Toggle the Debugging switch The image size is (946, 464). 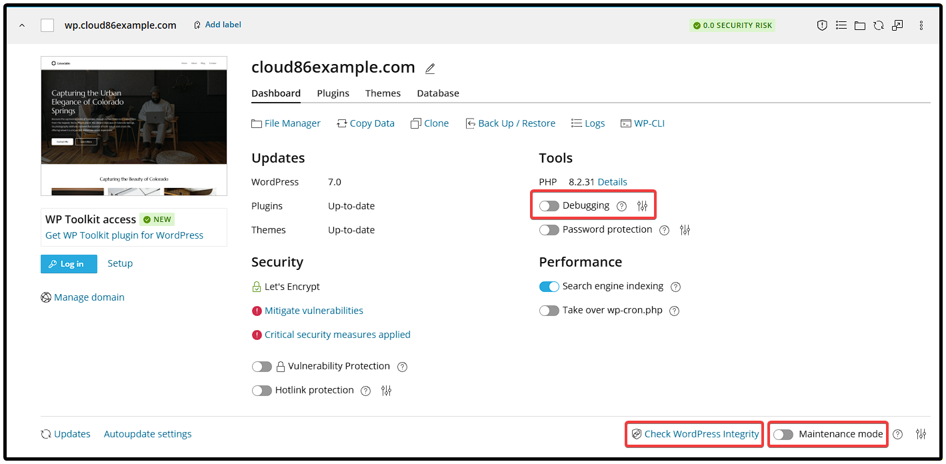pyautogui.click(x=549, y=206)
